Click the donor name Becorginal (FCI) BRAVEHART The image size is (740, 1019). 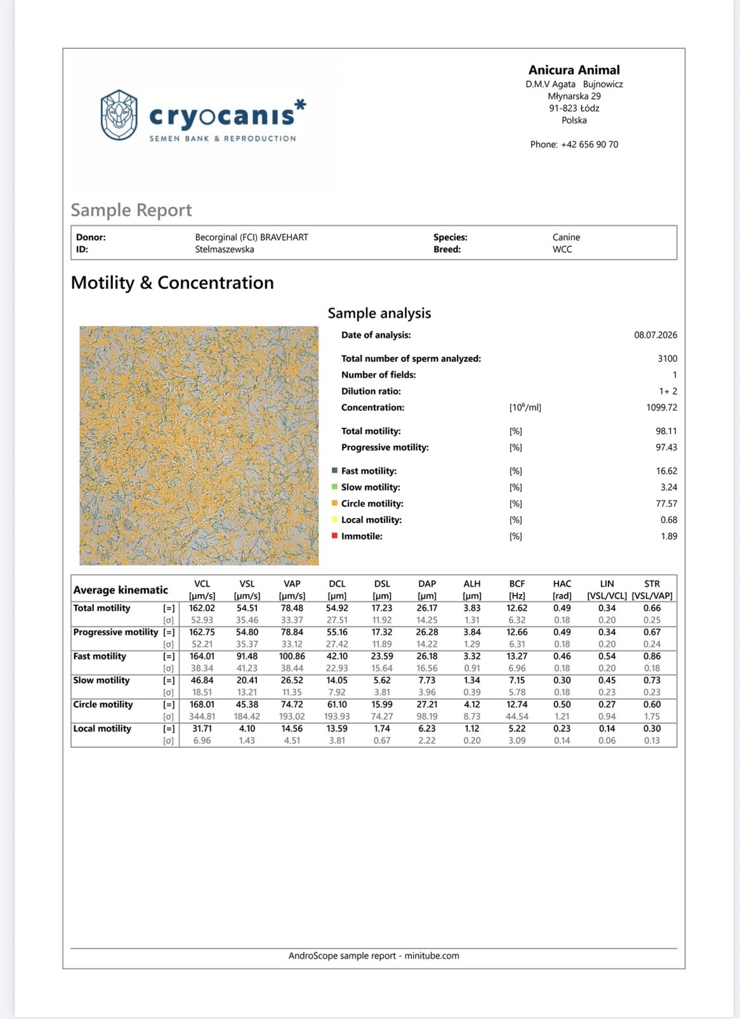point(251,237)
